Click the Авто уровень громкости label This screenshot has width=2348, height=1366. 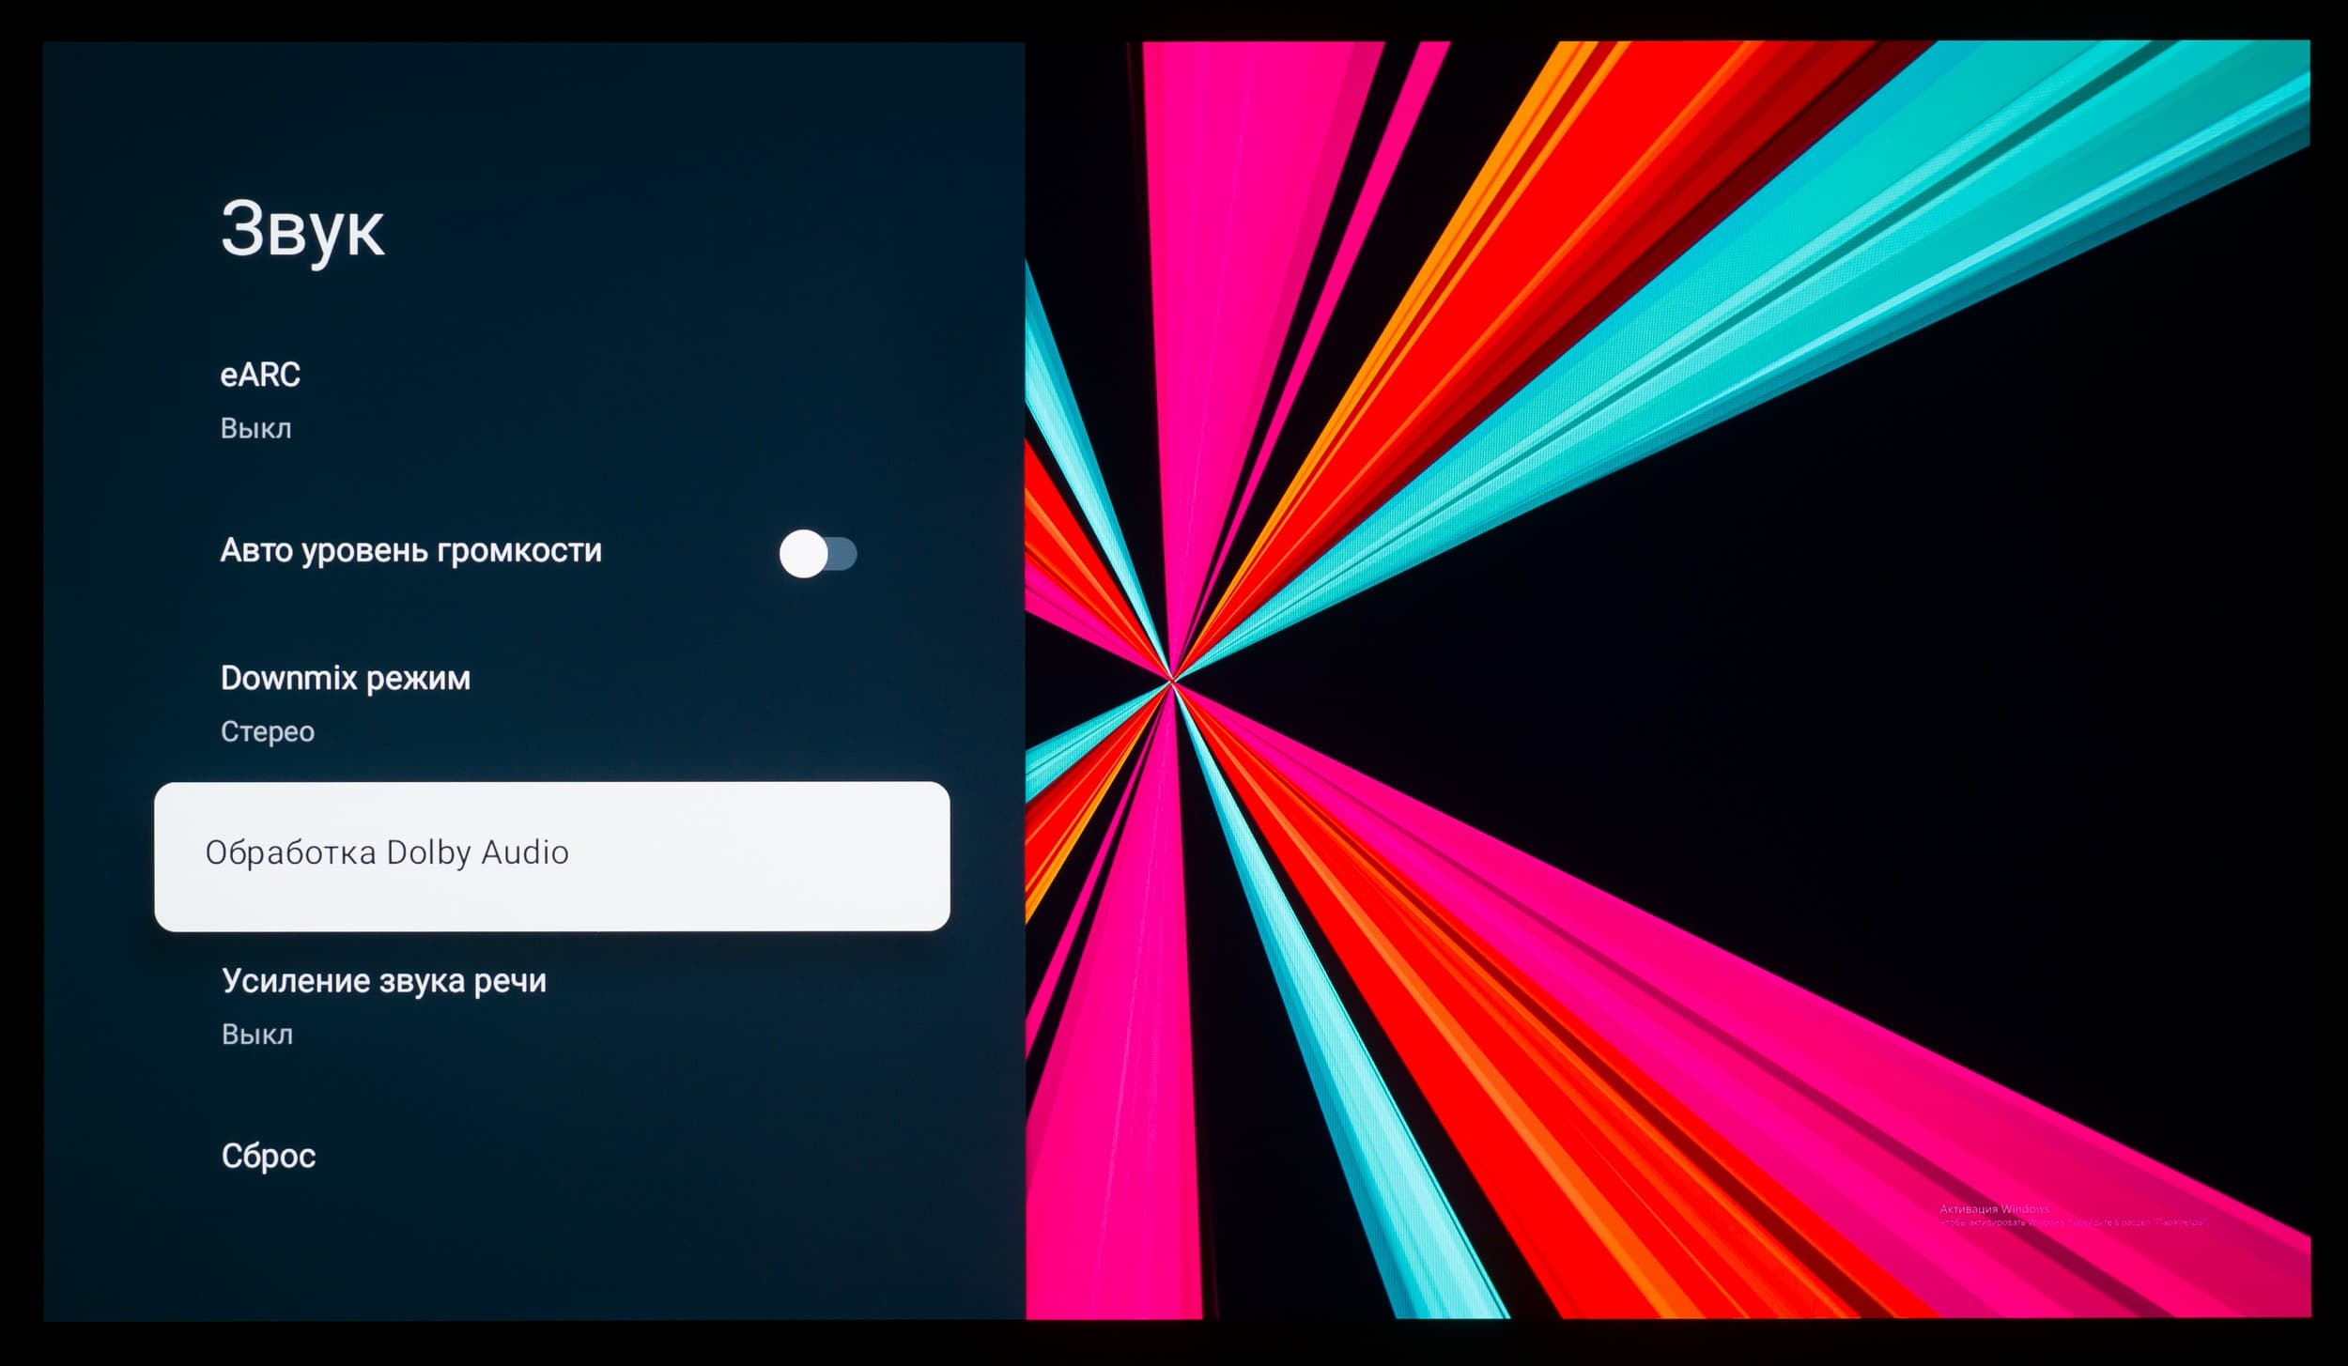[x=410, y=550]
